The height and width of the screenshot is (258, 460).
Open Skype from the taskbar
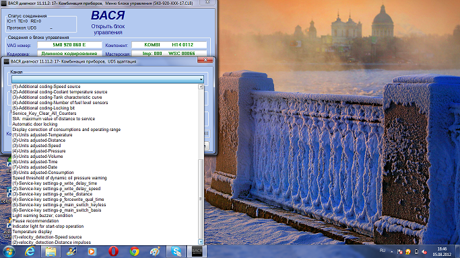pyautogui.click(x=176, y=251)
